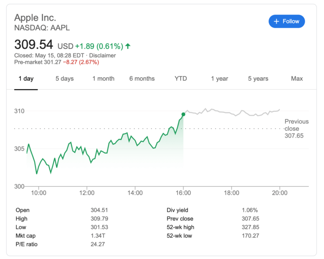The image size is (324, 259).
Task: Click the 20:00 time axis label
Action: [280, 193]
